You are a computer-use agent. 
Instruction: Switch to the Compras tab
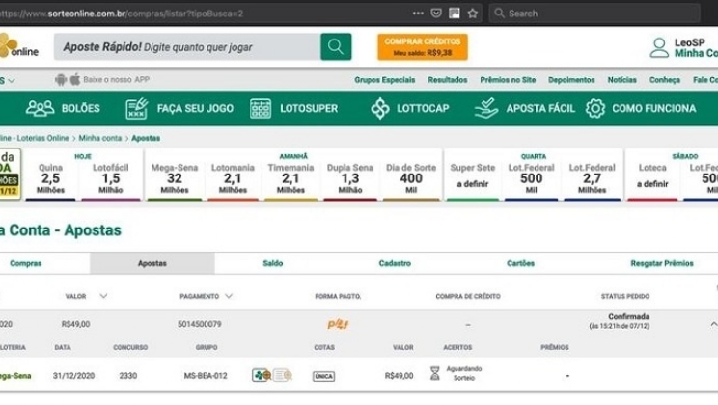(x=26, y=263)
